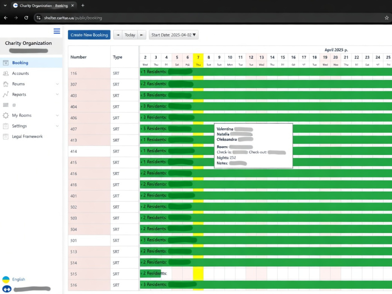The image size is (392, 294).
Task: Open the My Rooms menu item
Action: point(31,115)
